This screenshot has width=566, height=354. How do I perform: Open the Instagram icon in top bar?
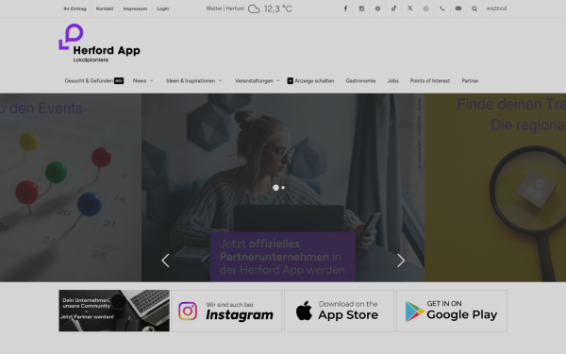tap(361, 8)
